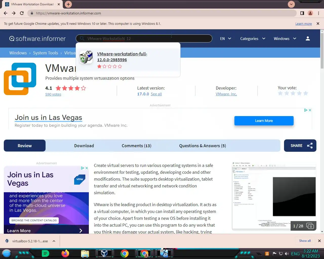Open the top banner AdChoices icon

pos(306,110)
